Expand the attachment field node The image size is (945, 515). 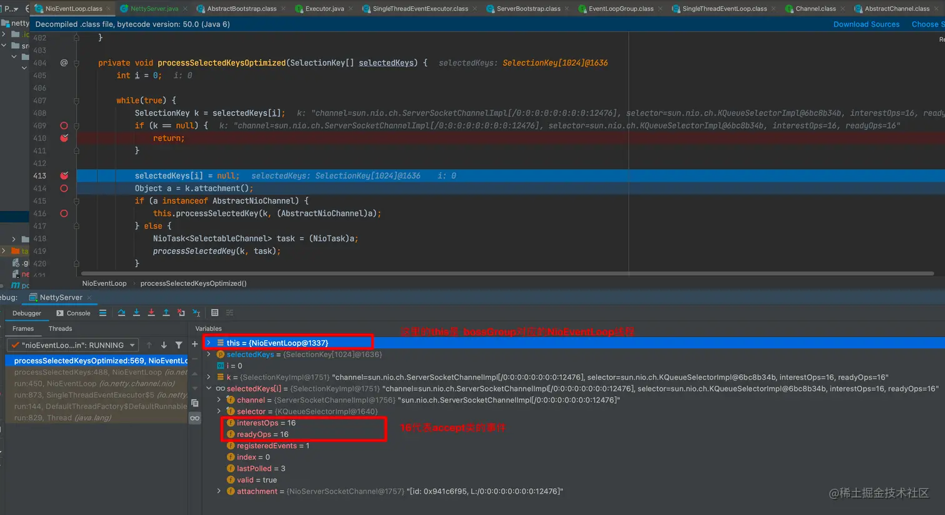(219, 491)
